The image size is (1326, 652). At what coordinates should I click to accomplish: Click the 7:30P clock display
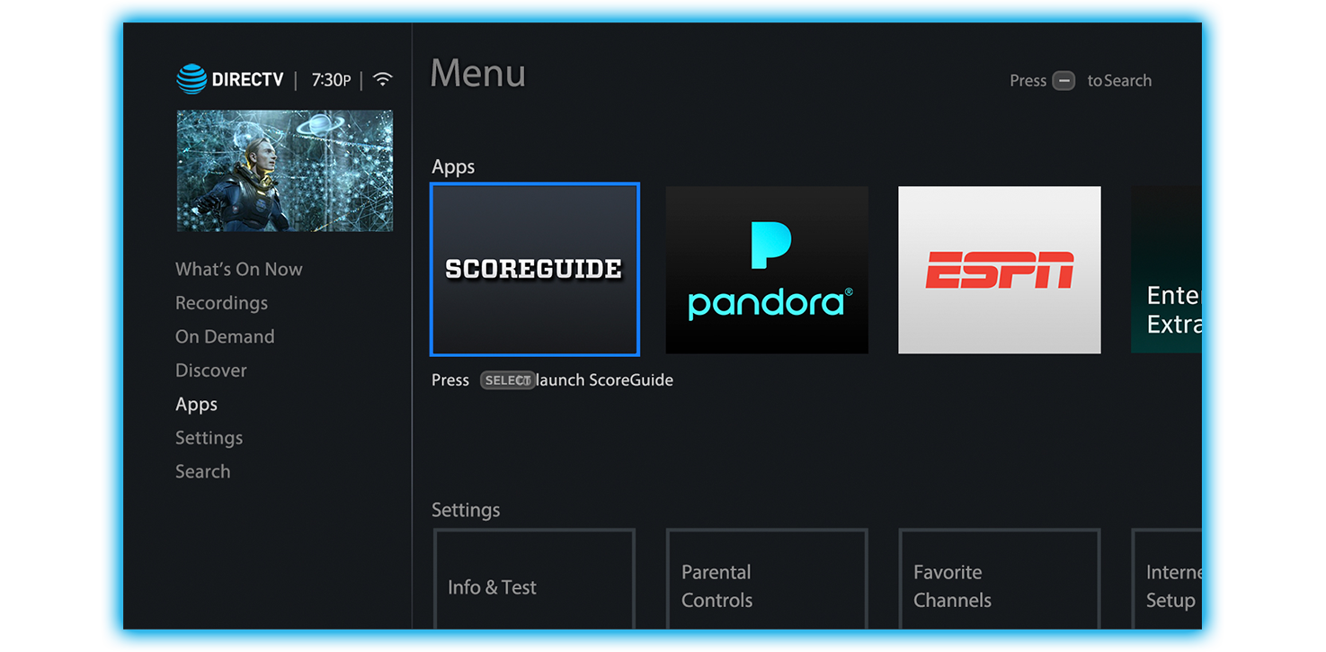[x=331, y=80]
